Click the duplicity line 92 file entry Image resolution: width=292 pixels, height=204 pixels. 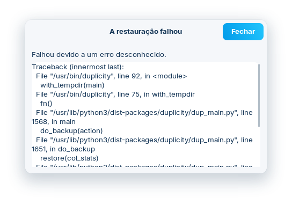point(111,76)
